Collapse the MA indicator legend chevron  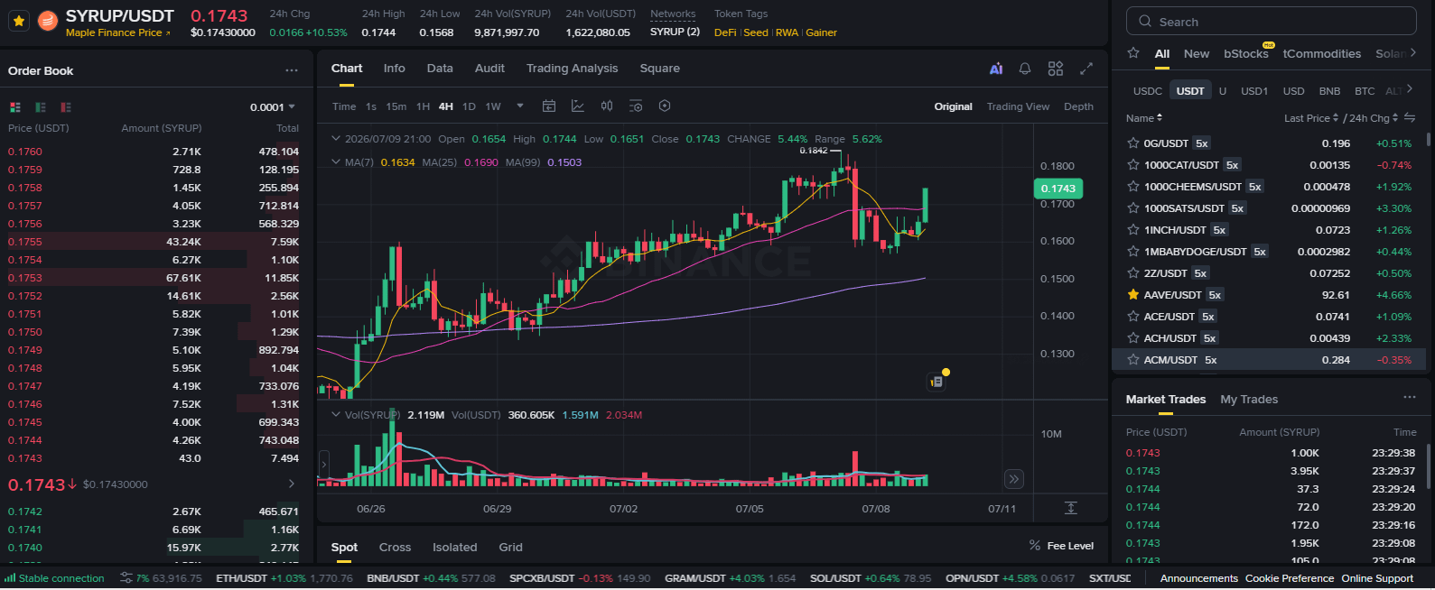[336, 162]
